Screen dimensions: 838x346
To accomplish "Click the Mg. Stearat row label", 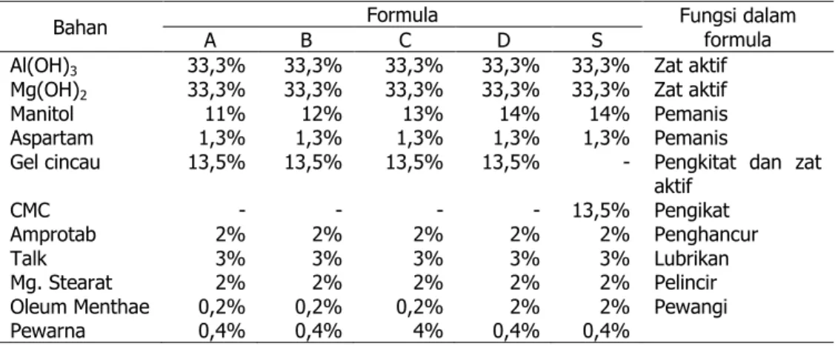I will click(61, 282).
